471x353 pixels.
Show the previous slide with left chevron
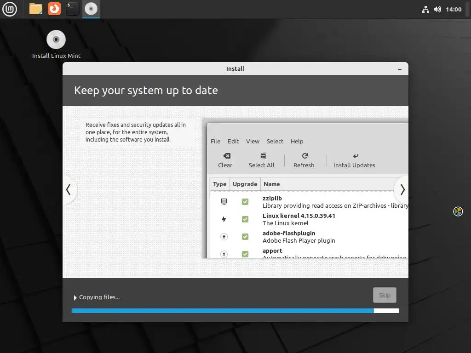click(69, 190)
